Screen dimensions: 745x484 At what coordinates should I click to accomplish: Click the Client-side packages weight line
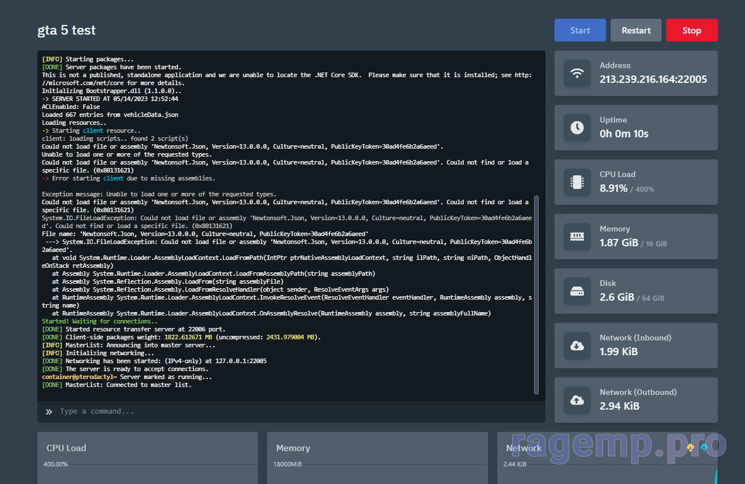(181, 337)
